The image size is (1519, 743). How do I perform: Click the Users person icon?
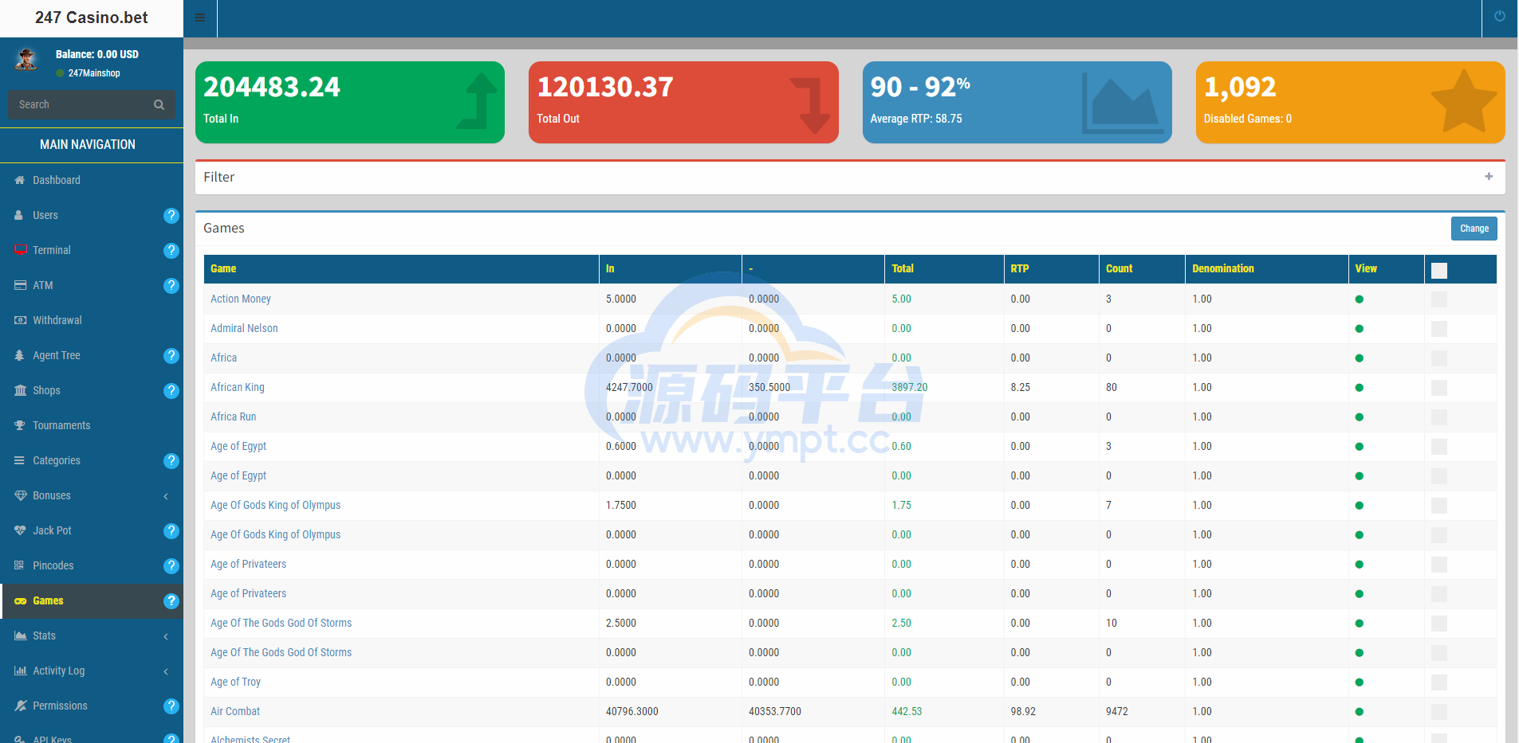click(x=19, y=215)
